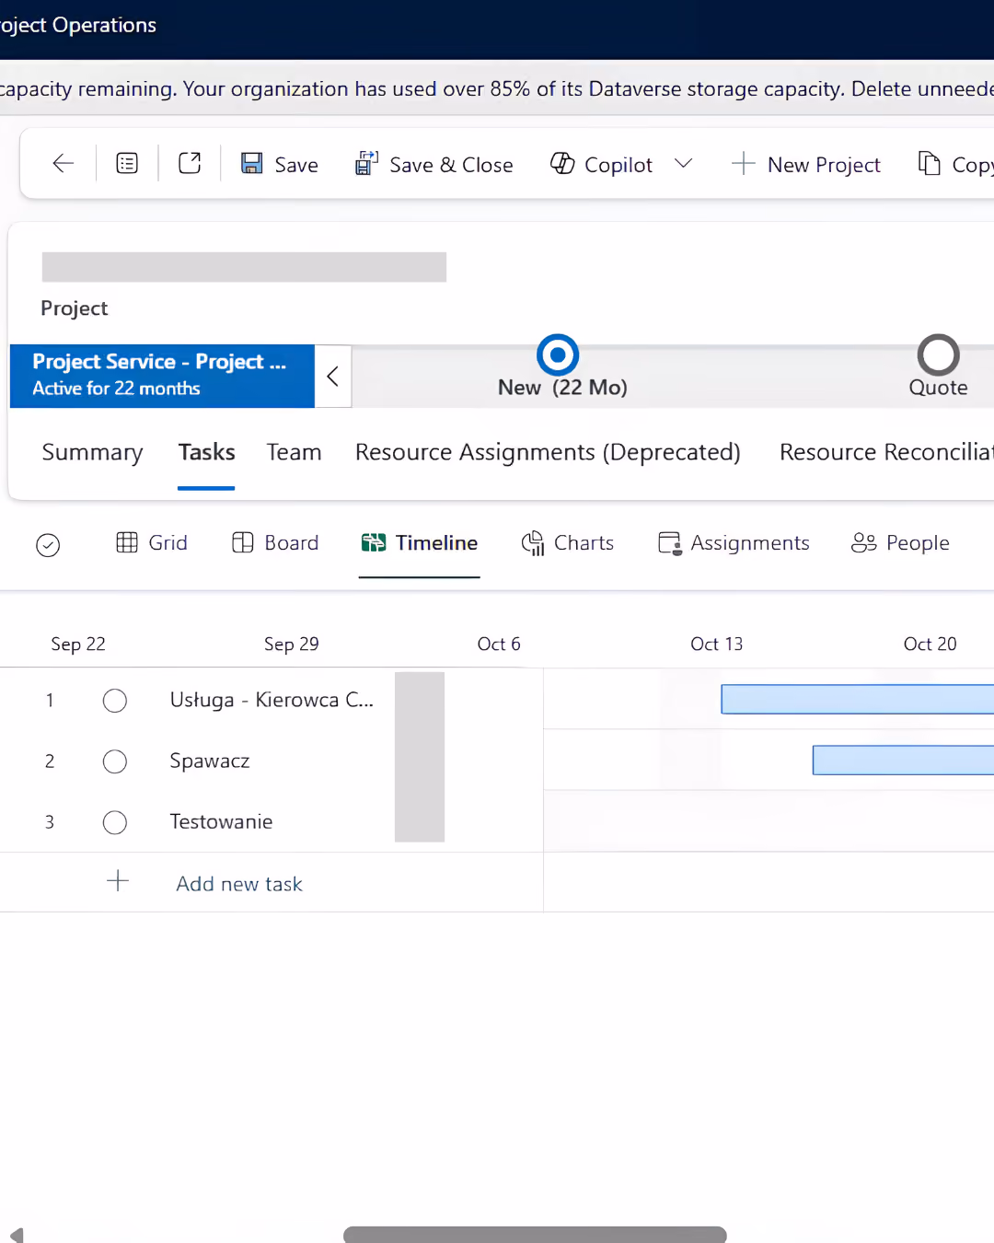Expand the Project Service process header
The image size is (994, 1243).
(x=162, y=376)
